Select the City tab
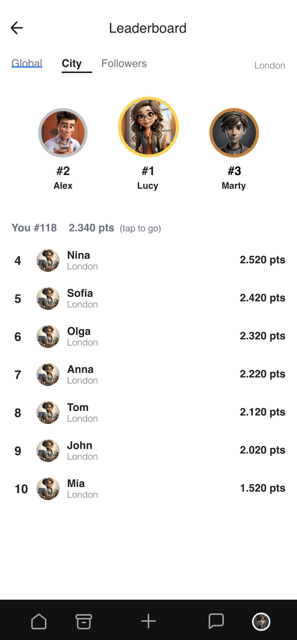 (72, 63)
